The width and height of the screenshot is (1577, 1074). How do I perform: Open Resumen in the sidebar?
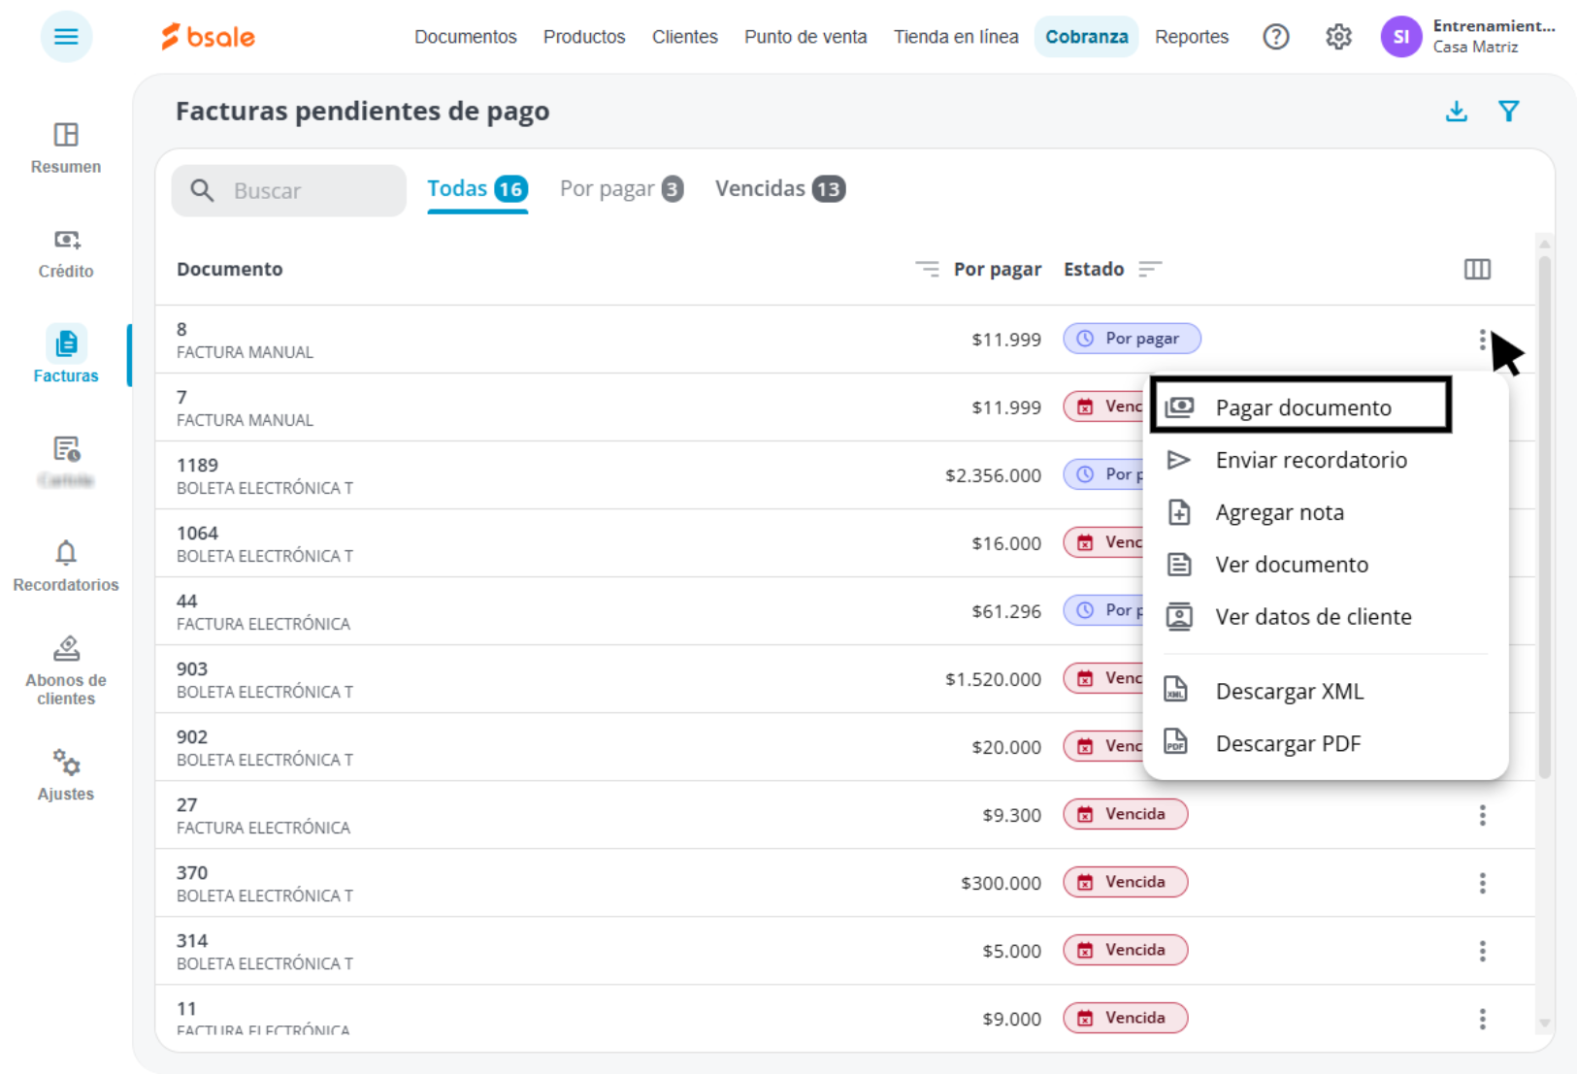pos(66,147)
